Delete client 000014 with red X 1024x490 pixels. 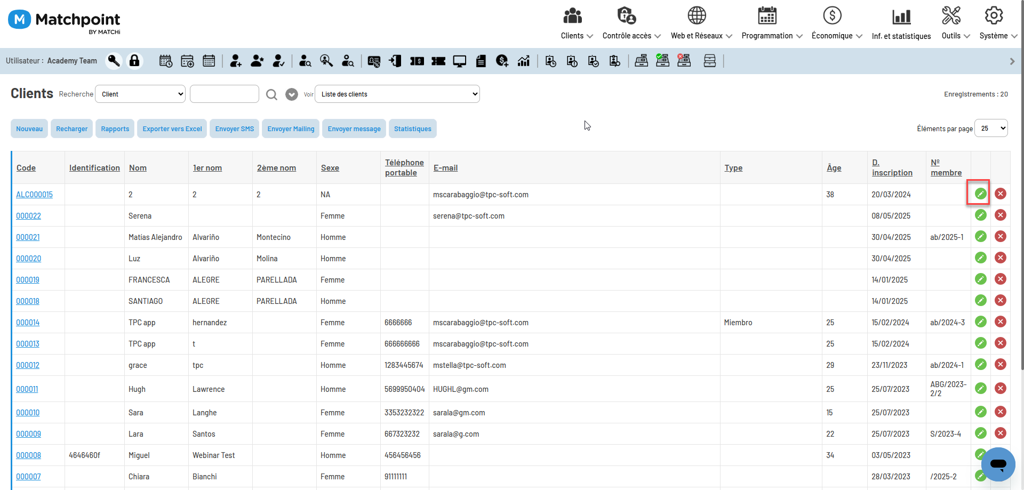tap(1001, 322)
